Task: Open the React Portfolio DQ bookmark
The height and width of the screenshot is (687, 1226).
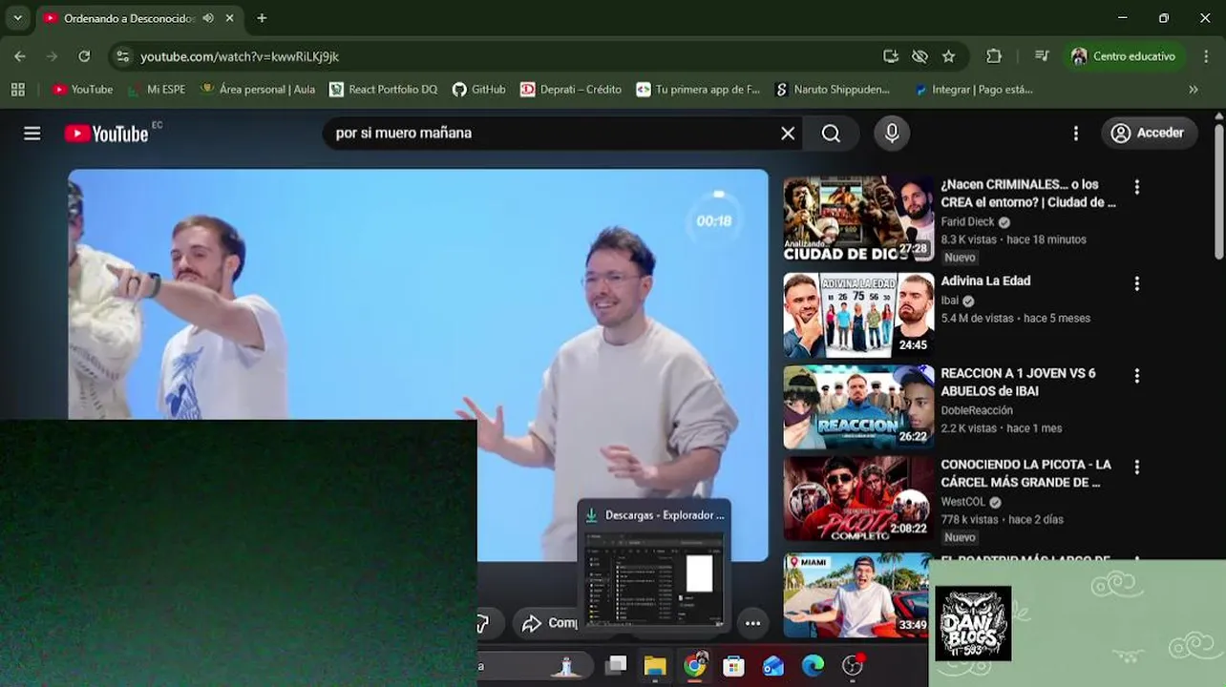Action: pyautogui.click(x=383, y=89)
